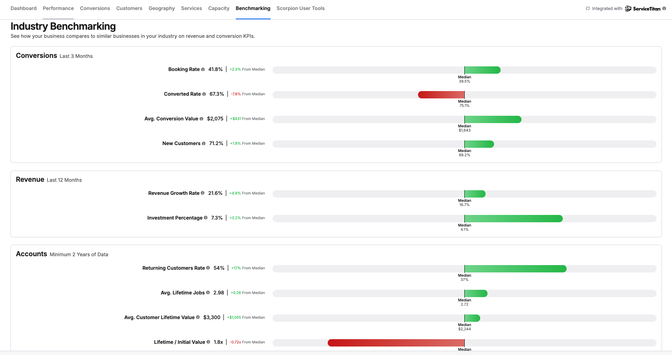
Task: Click Avg. Customer Lifetime Value info icon
Action: pos(198,318)
